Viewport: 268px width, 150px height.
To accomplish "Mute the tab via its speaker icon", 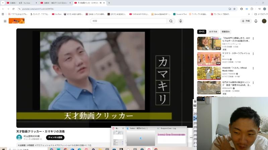I will click(100, 3).
